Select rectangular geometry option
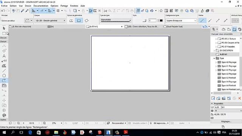The width and height of the screenshot is (242, 136). [x=79, y=20]
